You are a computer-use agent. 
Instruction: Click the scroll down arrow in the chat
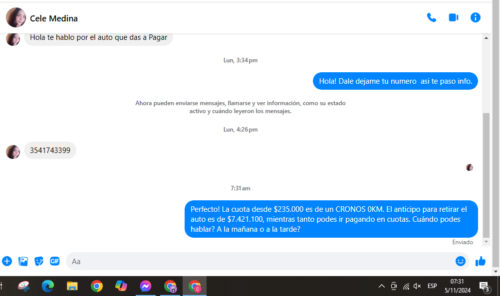[487, 242]
